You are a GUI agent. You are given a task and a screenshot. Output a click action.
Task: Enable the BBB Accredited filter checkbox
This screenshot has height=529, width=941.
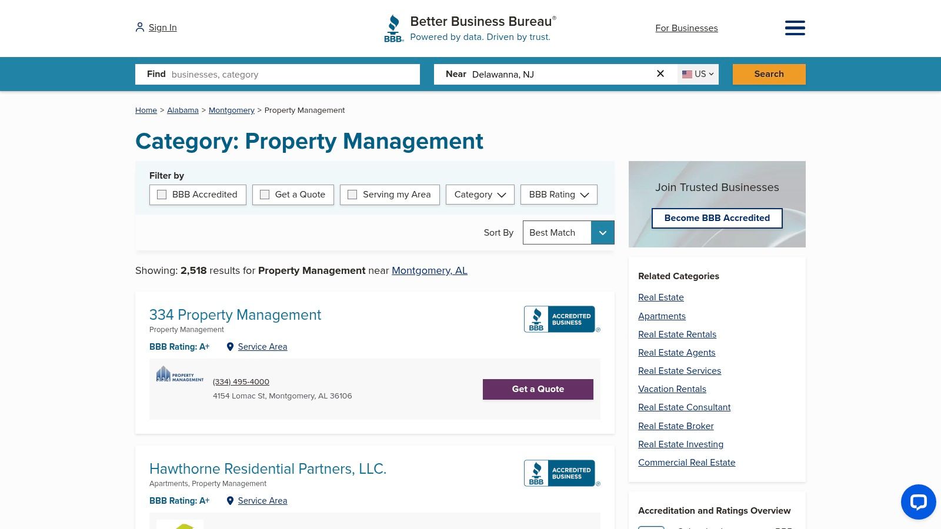[162, 194]
